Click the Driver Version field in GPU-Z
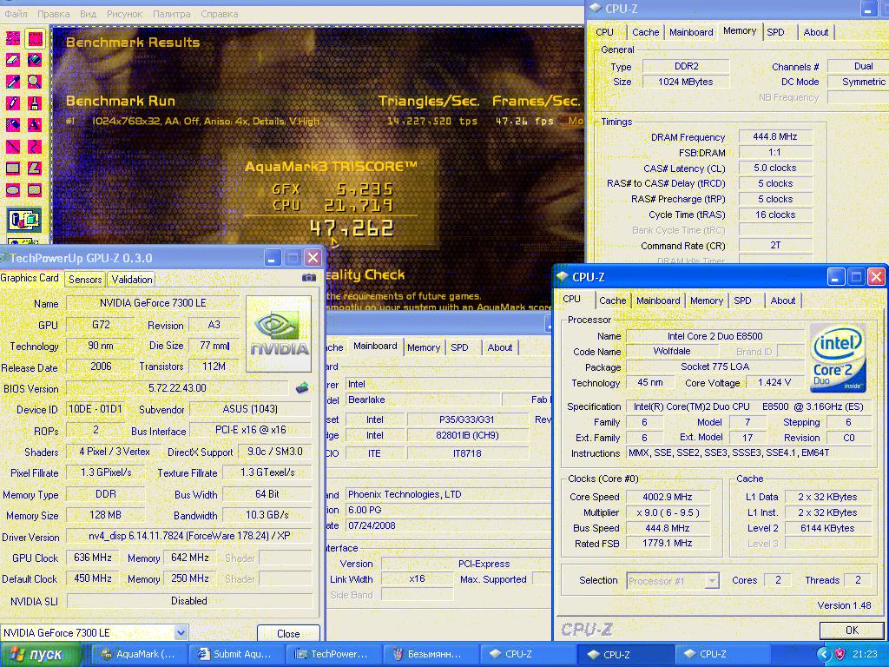The image size is (889, 667). click(188, 536)
